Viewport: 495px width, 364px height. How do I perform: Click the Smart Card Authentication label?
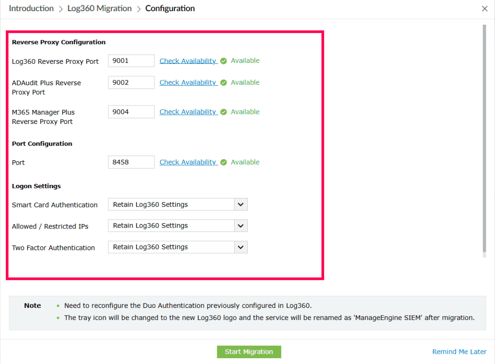tap(55, 205)
